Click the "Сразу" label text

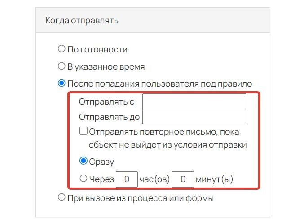pyautogui.click(x=101, y=162)
